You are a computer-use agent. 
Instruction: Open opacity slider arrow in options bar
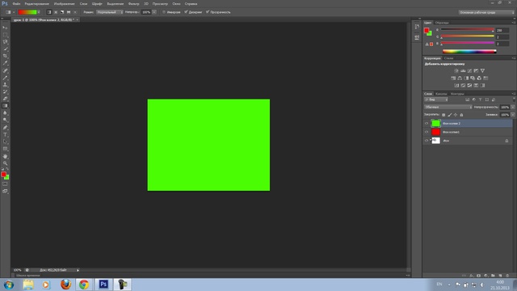point(154,12)
